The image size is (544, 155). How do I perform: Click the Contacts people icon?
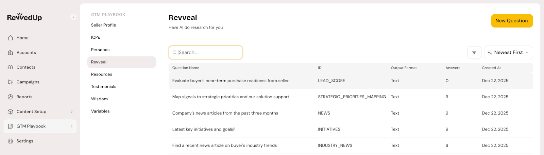11,67
